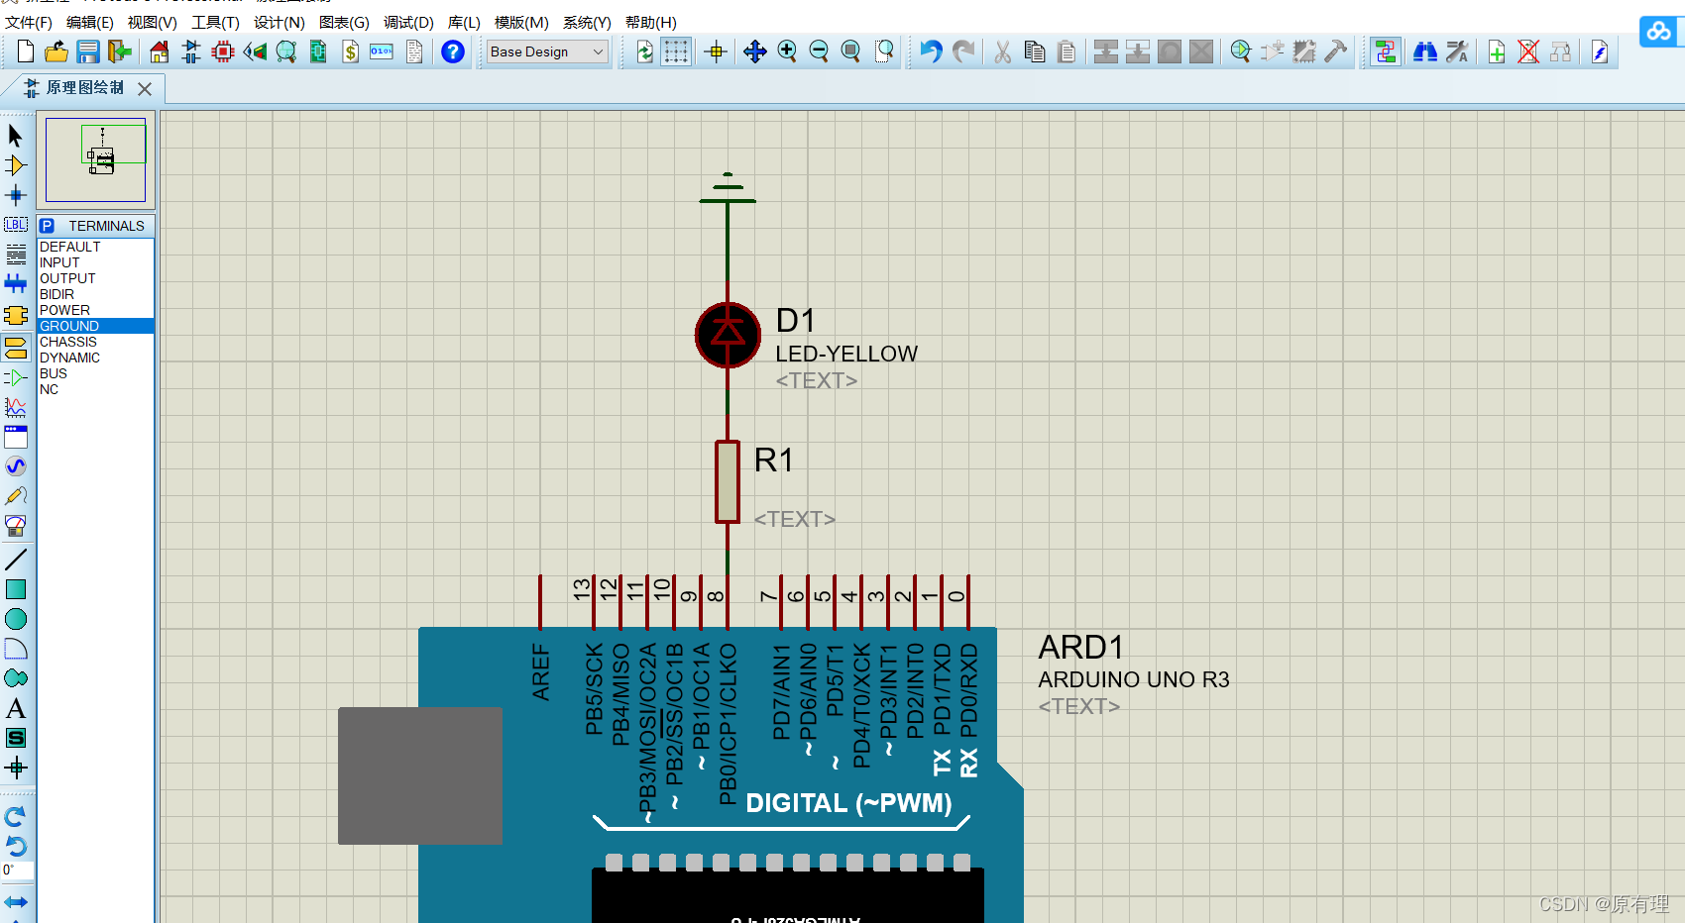Zoom out with the minus magnifier

[819, 51]
